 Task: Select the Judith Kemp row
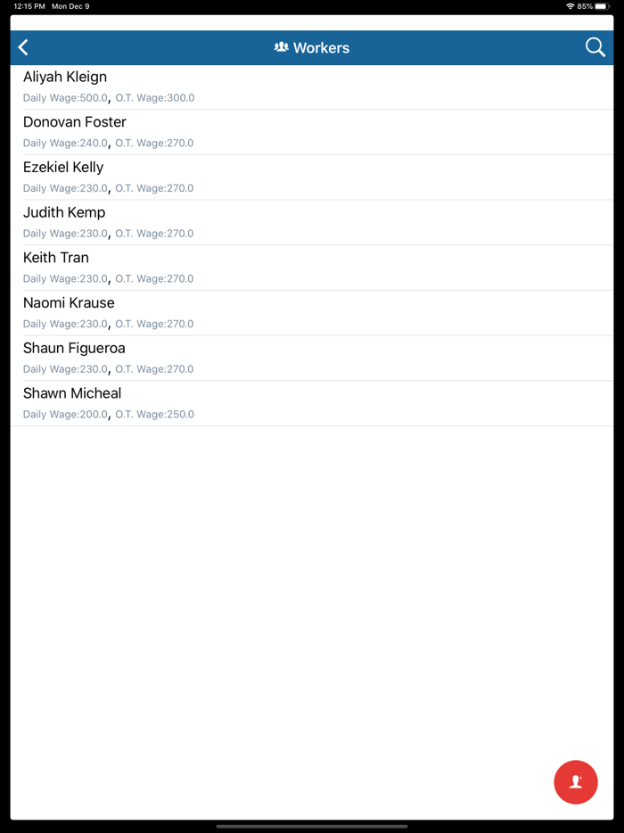click(x=312, y=223)
